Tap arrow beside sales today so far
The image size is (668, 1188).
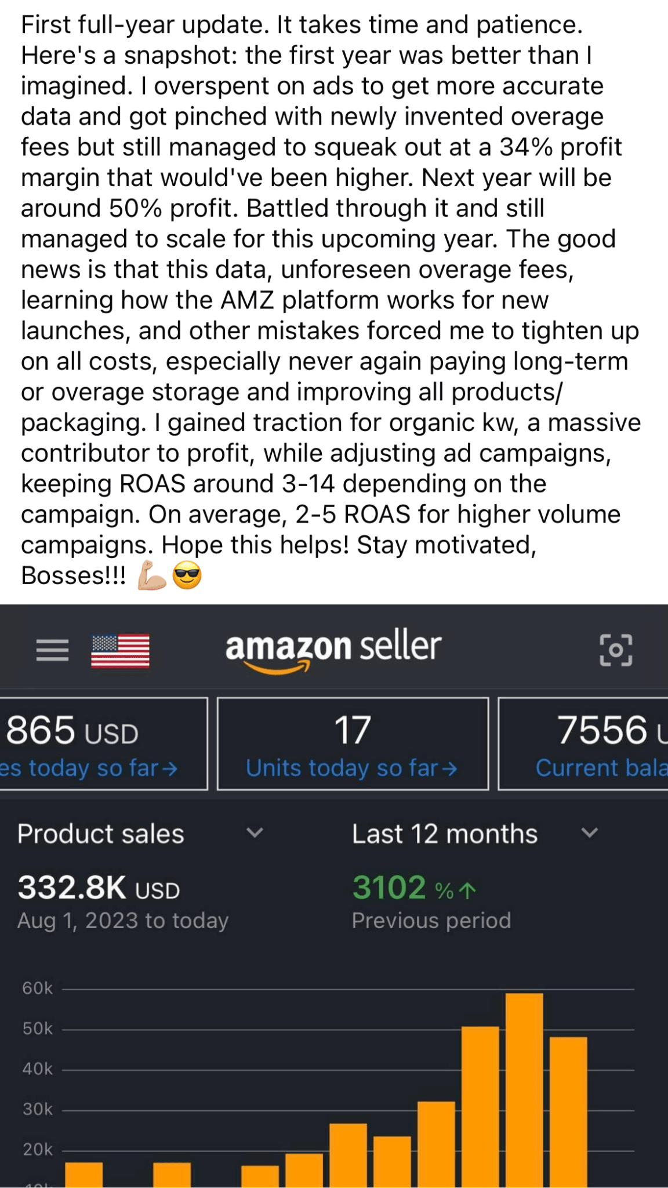(169, 769)
